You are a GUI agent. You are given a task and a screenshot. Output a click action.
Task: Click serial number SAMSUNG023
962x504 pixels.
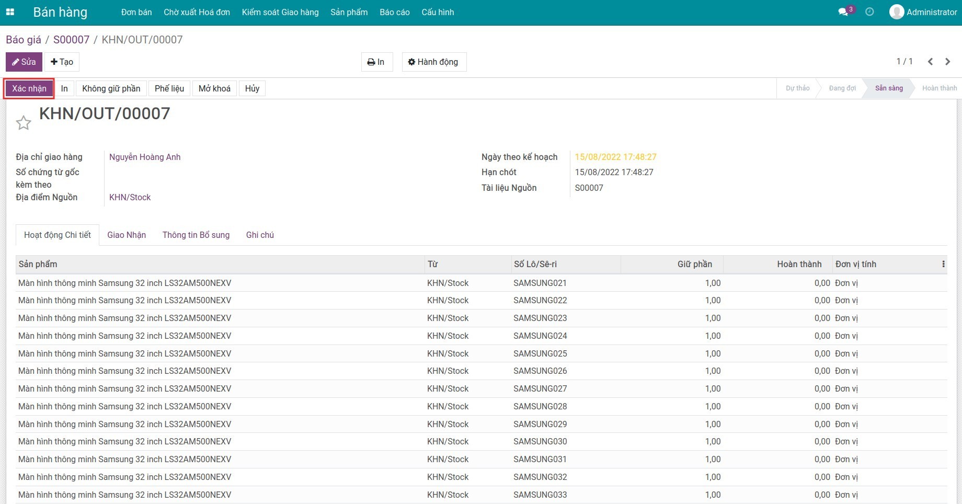(540, 318)
